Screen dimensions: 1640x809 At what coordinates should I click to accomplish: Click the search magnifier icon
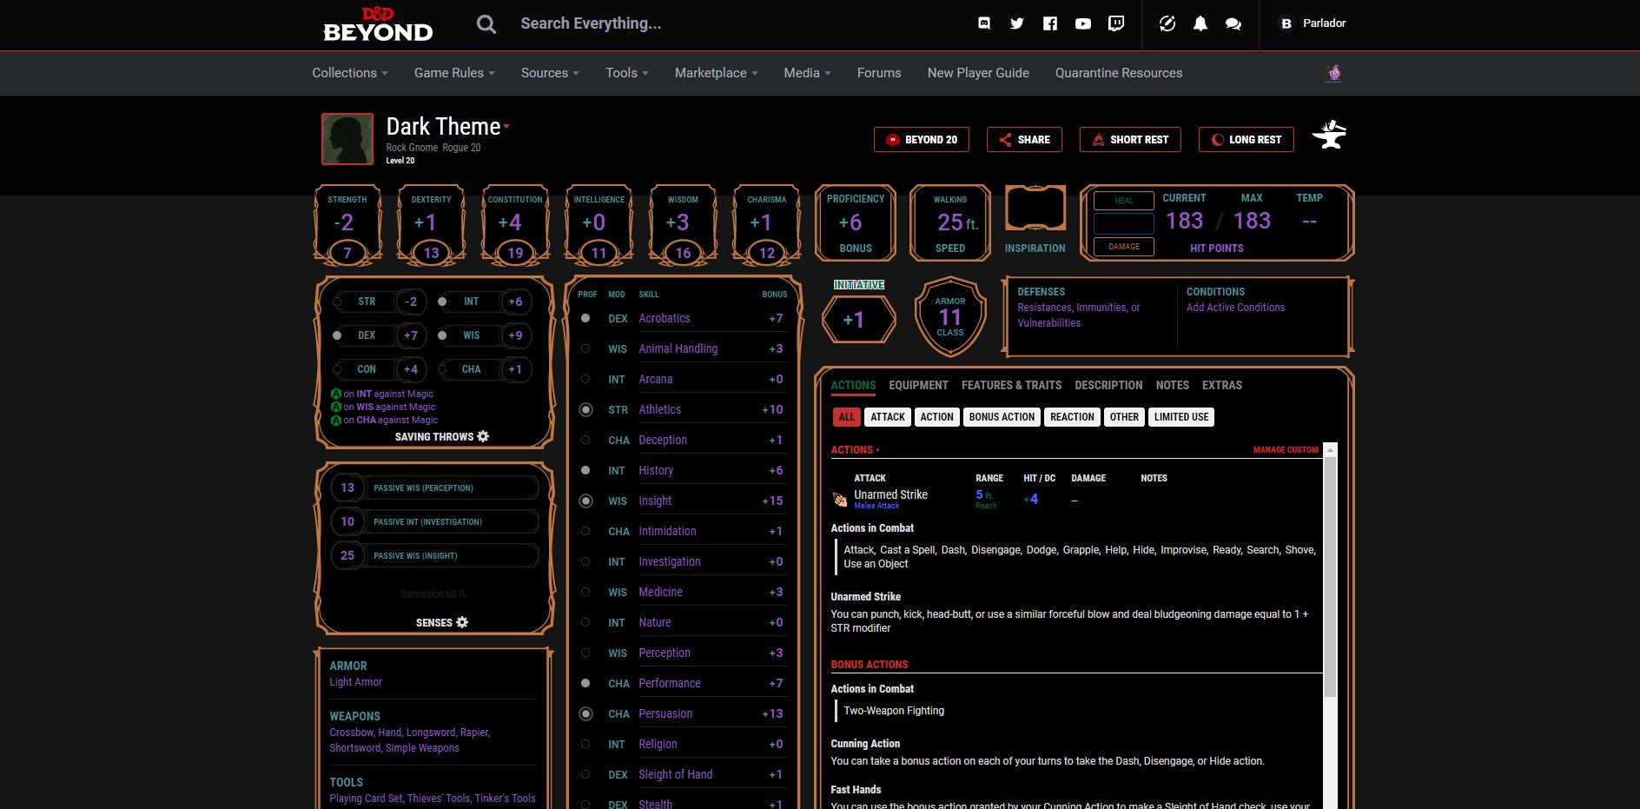coord(486,23)
